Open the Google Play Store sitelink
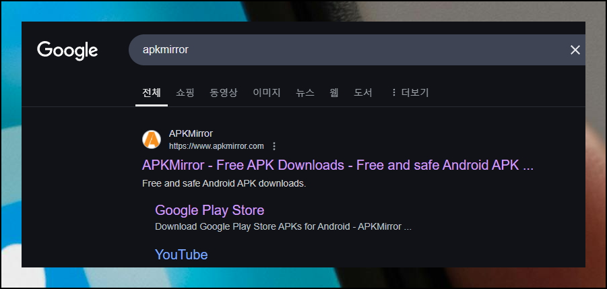This screenshot has height=289, width=607. (x=210, y=210)
